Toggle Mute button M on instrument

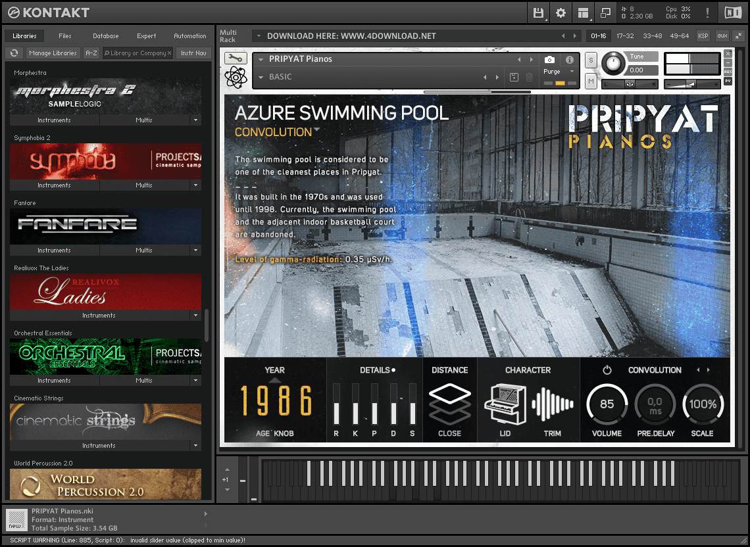[591, 82]
